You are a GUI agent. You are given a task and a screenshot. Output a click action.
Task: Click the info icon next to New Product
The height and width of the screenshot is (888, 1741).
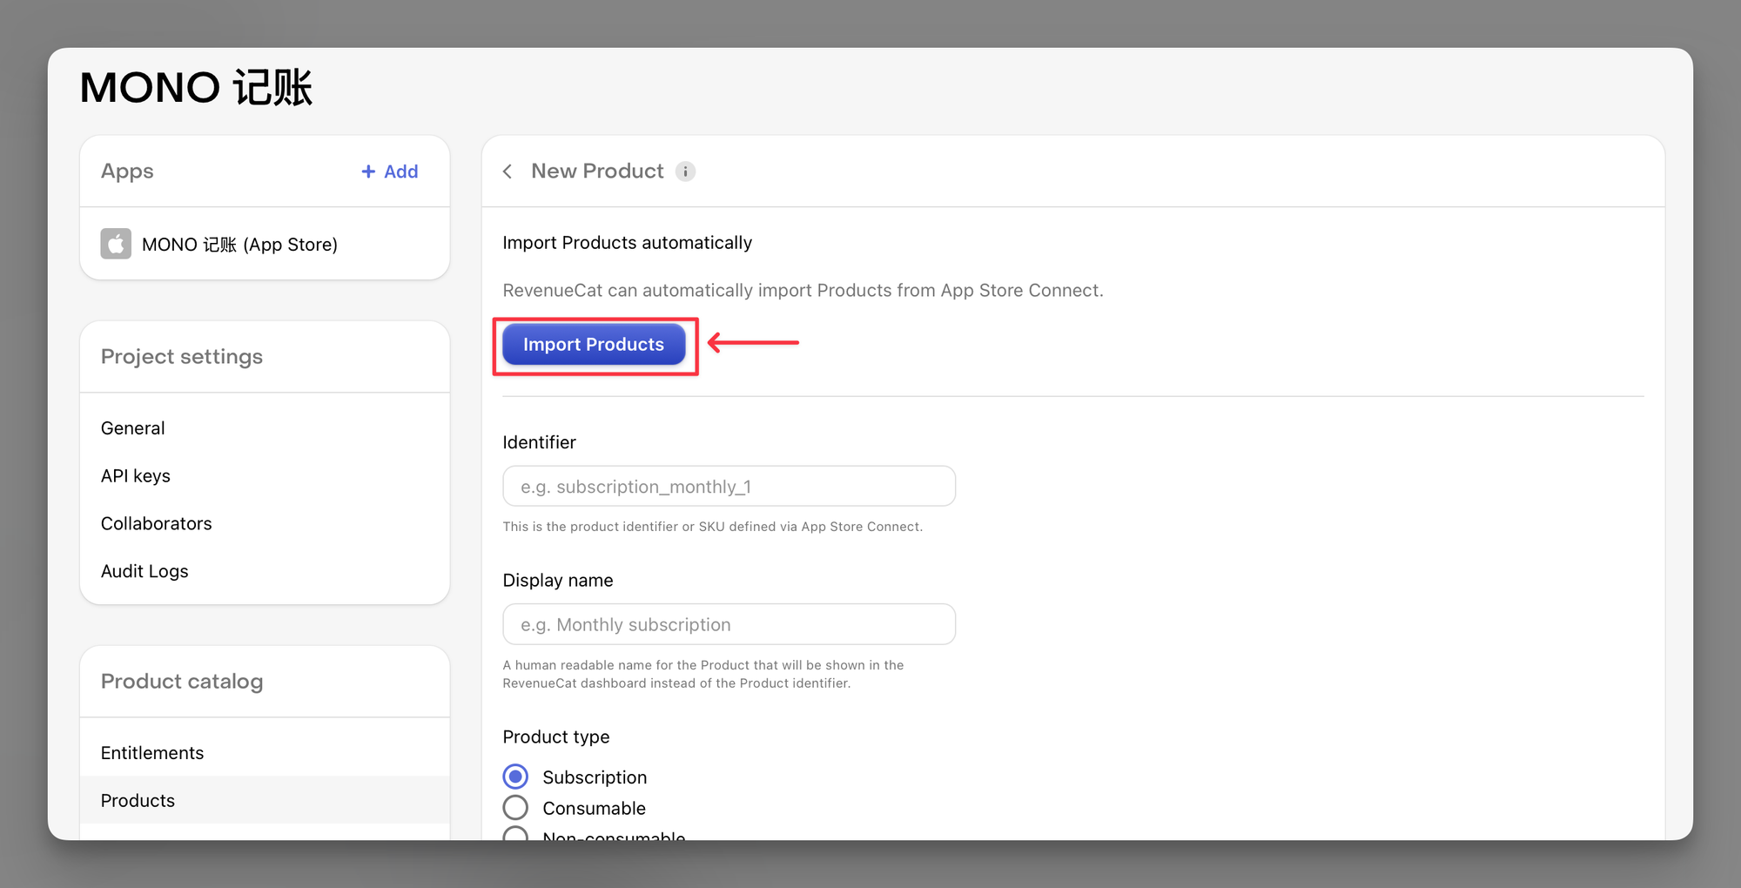click(x=686, y=172)
